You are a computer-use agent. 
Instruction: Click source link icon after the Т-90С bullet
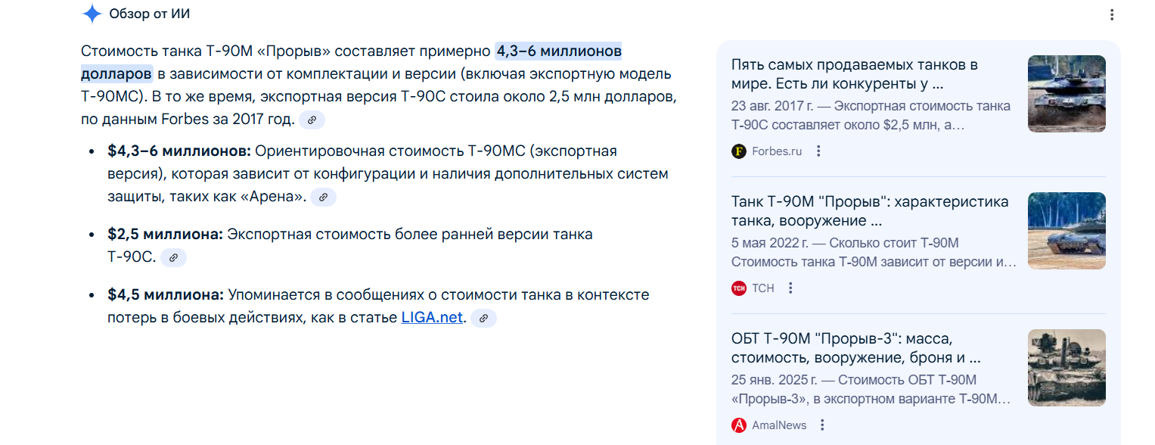pyautogui.click(x=173, y=257)
